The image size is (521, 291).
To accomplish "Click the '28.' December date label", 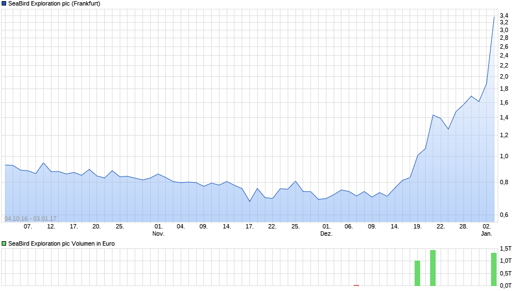I will coord(463,226).
